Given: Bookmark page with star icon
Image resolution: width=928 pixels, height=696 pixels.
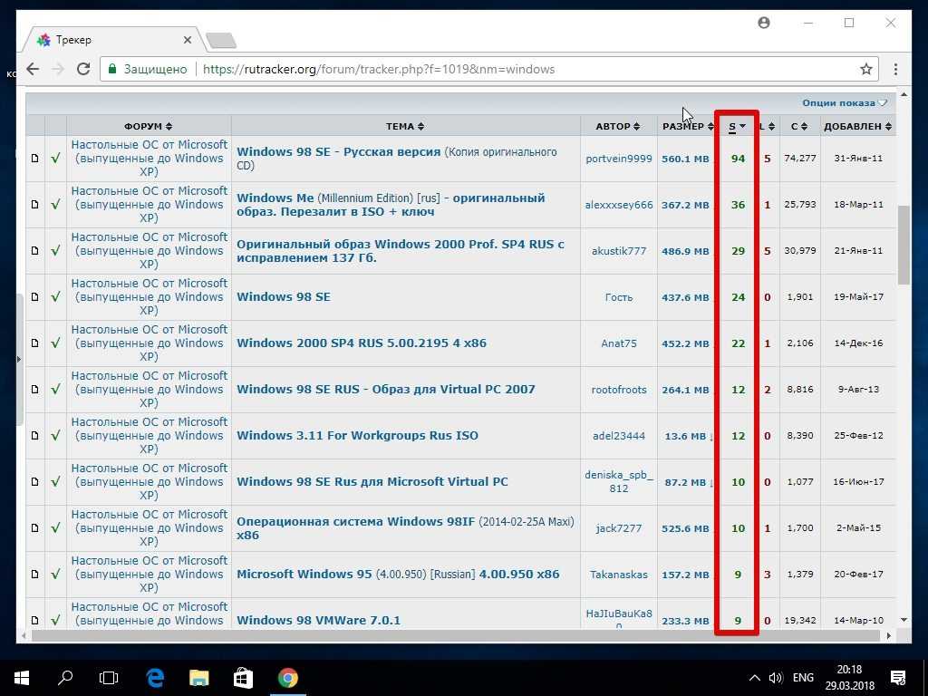Looking at the screenshot, I should tap(866, 69).
